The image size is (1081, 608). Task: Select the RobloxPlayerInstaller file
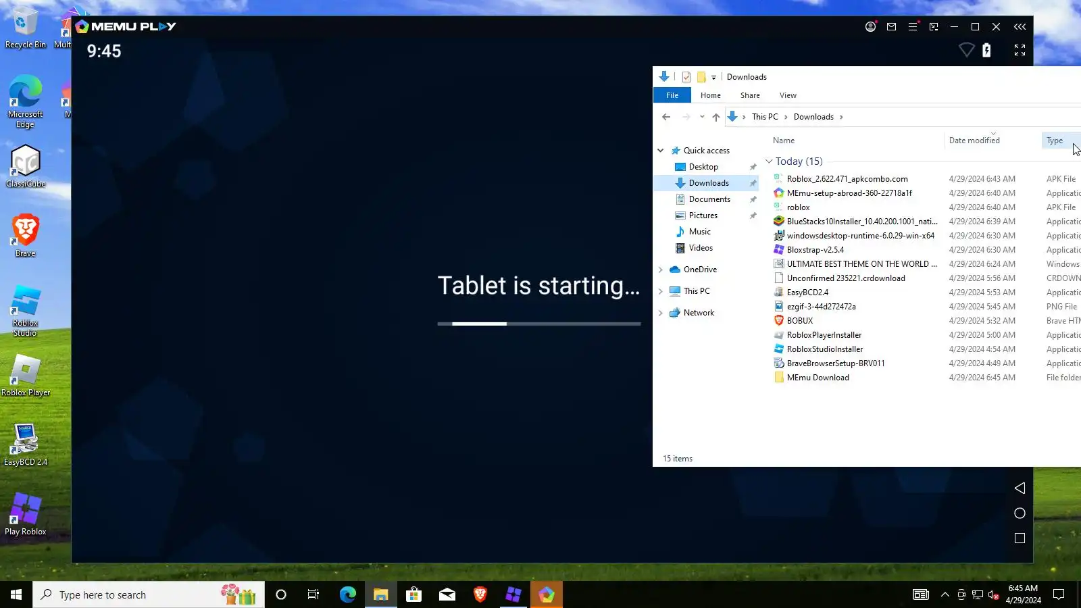(824, 335)
